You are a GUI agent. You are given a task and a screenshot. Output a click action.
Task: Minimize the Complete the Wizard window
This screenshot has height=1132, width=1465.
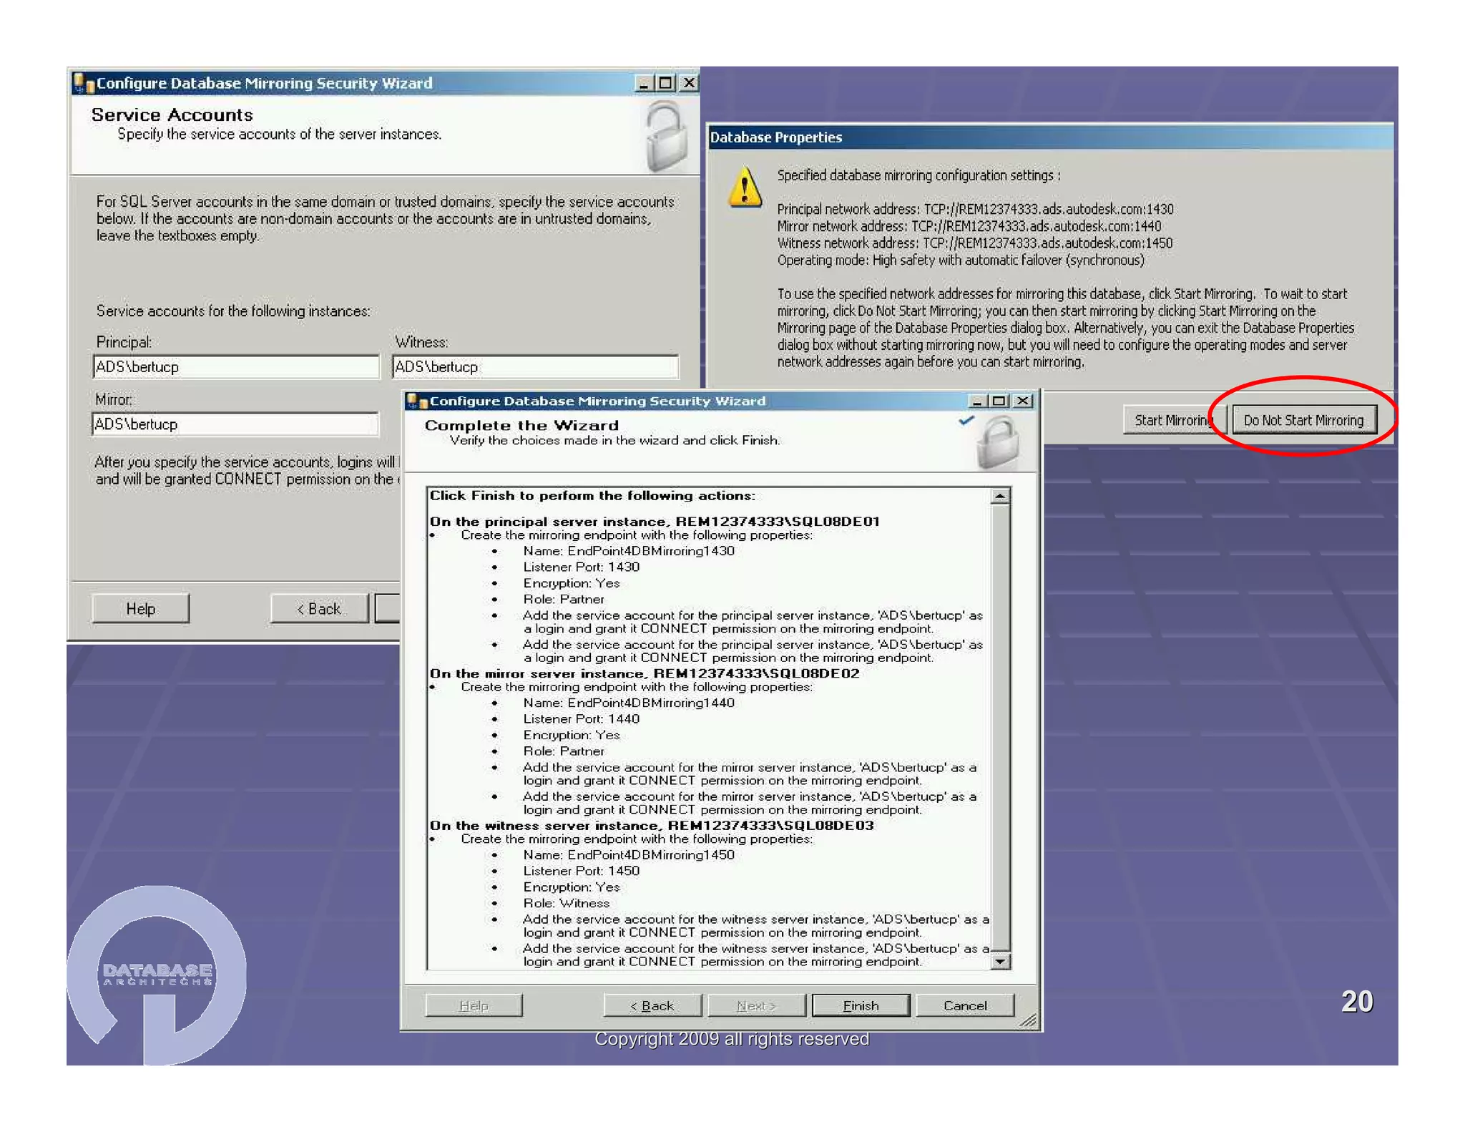(977, 401)
